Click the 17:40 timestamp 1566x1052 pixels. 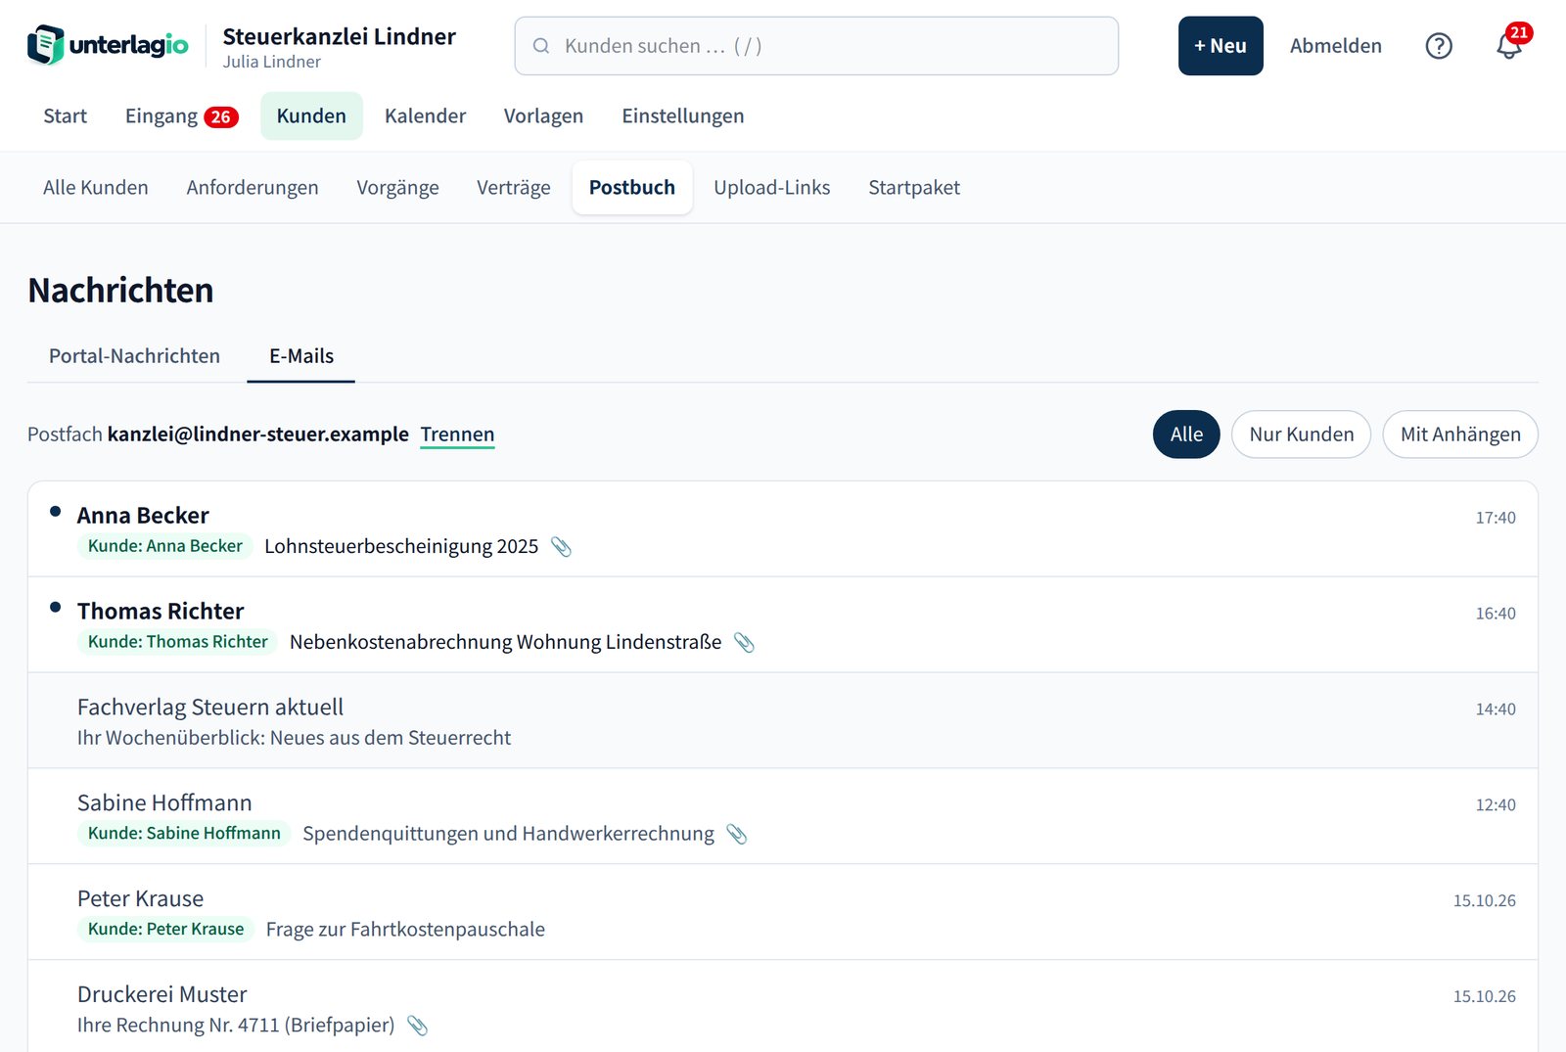click(x=1496, y=518)
